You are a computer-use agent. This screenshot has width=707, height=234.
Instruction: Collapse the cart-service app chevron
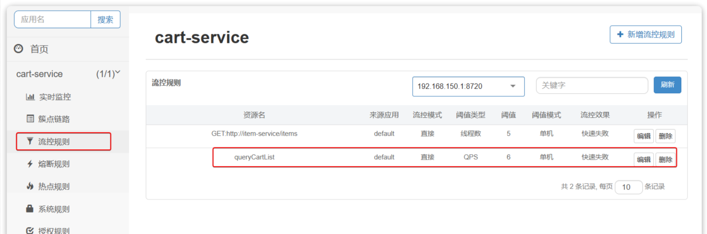click(x=118, y=73)
